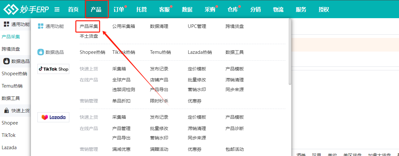Open Lazada 采集箱
This screenshot has height=156, width=399.
pos(119,117)
